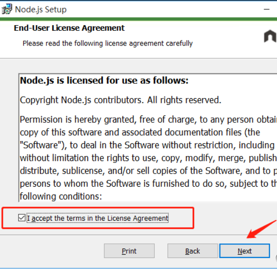Click the 'distribute, sublicense' text line
This screenshot has width=277, height=270.
tap(148, 171)
